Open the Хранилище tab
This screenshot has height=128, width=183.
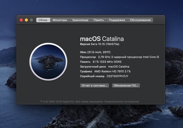(x=80, y=20)
